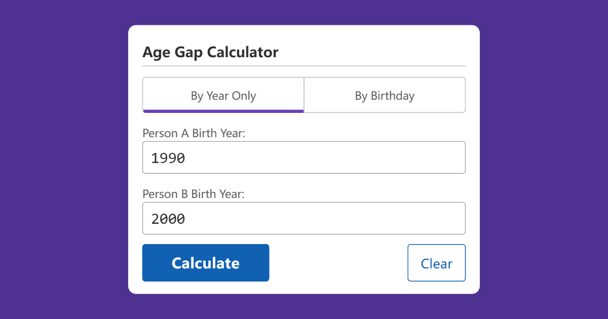The width and height of the screenshot is (608, 319).
Task: Click the Person B Birth Year label
Action: (x=193, y=194)
